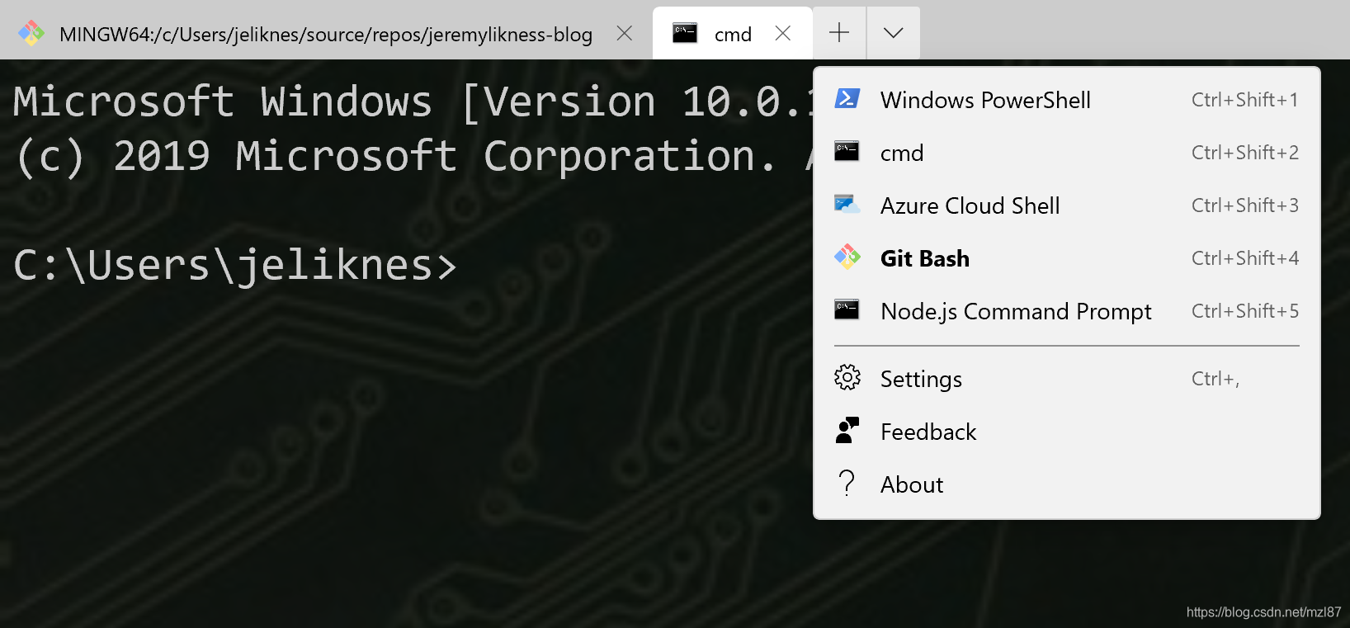The height and width of the screenshot is (628, 1350).
Task: Click the Azure Cloud Shell icon
Action: (x=847, y=204)
